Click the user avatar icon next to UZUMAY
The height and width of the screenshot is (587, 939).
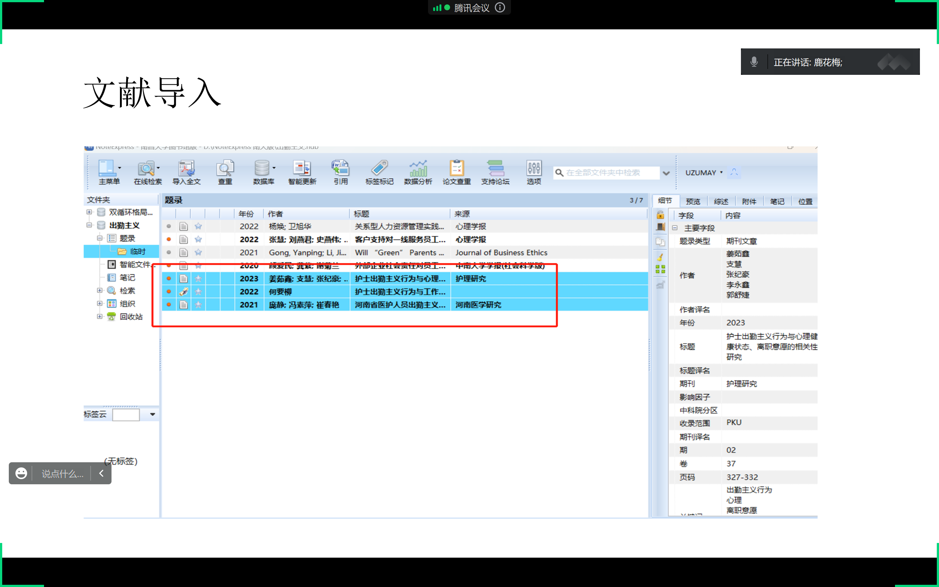coord(734,172)
